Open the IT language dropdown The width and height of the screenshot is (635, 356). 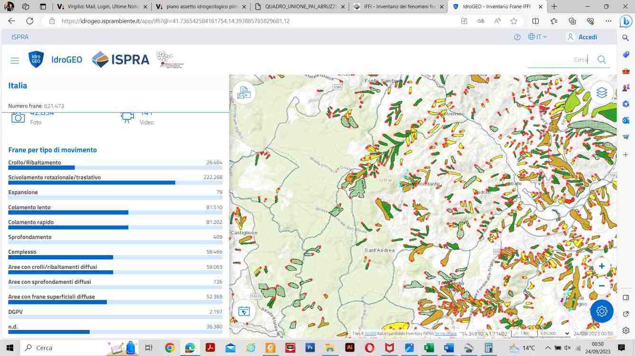[537, 37]
